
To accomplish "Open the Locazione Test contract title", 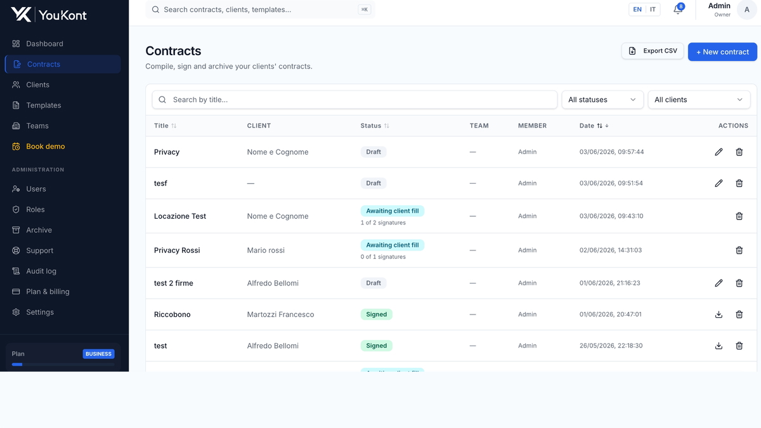I will pos(180,216).
